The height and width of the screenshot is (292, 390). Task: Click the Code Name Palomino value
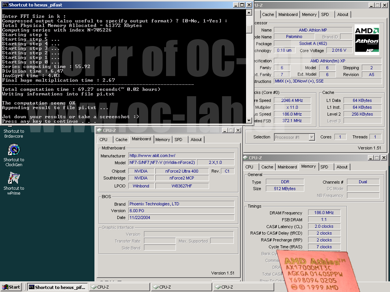click(x=294, y=36)
